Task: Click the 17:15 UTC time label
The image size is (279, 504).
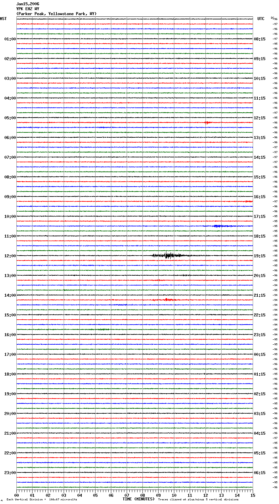Action: point(260,217)
